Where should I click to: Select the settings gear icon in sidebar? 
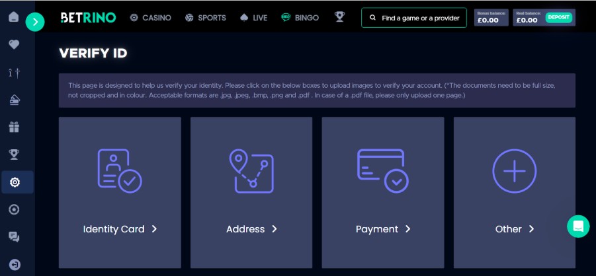[x=15, y=182]
